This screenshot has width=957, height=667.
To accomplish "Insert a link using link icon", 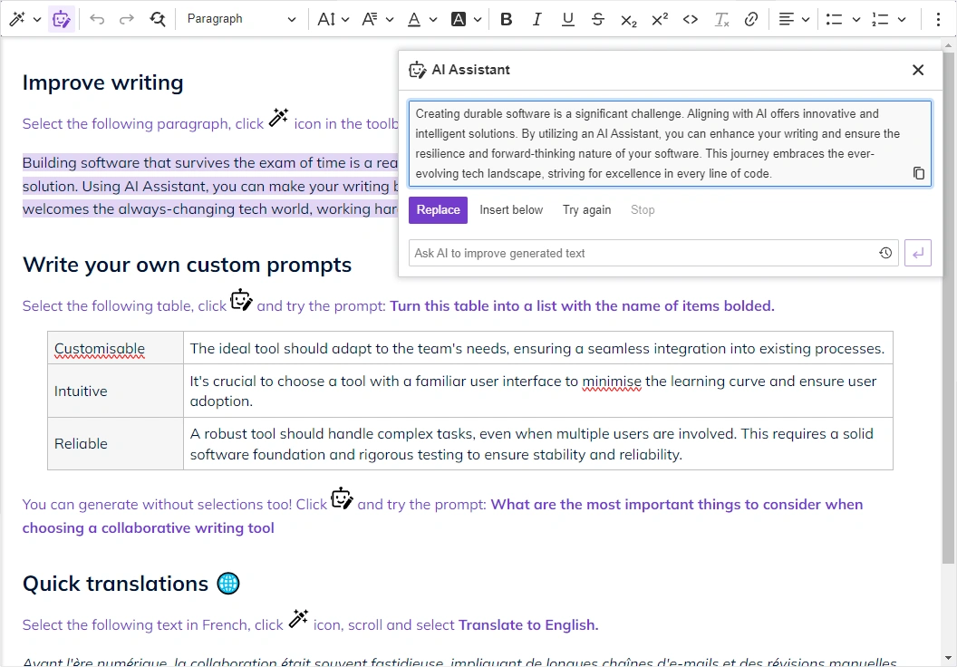I will pyautogui.click(x=751, y=19).
